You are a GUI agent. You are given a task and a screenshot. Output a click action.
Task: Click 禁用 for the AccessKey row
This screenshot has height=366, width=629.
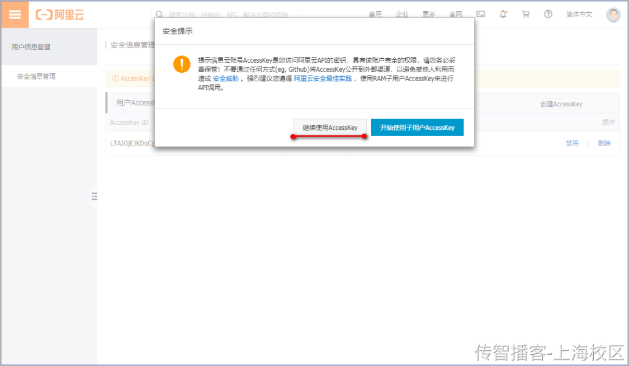click(572, 143)
